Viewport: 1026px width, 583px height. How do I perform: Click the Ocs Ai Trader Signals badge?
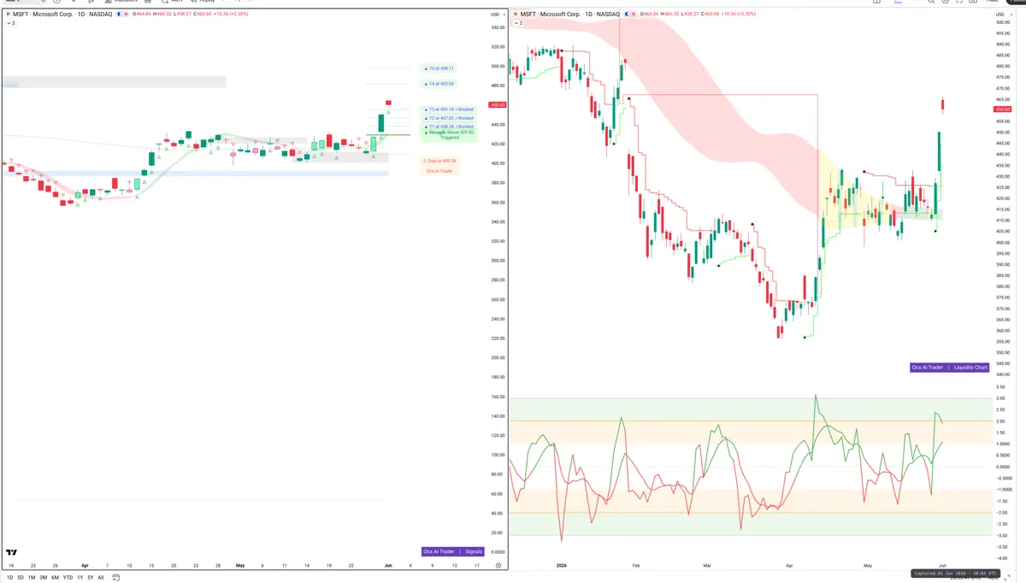coord(453,551)
